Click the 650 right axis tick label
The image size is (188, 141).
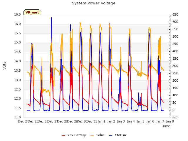175,15
